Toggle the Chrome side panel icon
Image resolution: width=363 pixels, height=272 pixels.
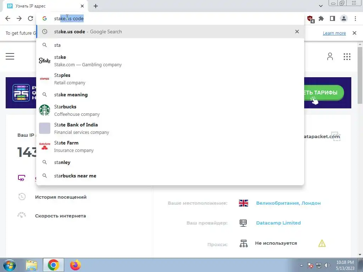point(333,18)
